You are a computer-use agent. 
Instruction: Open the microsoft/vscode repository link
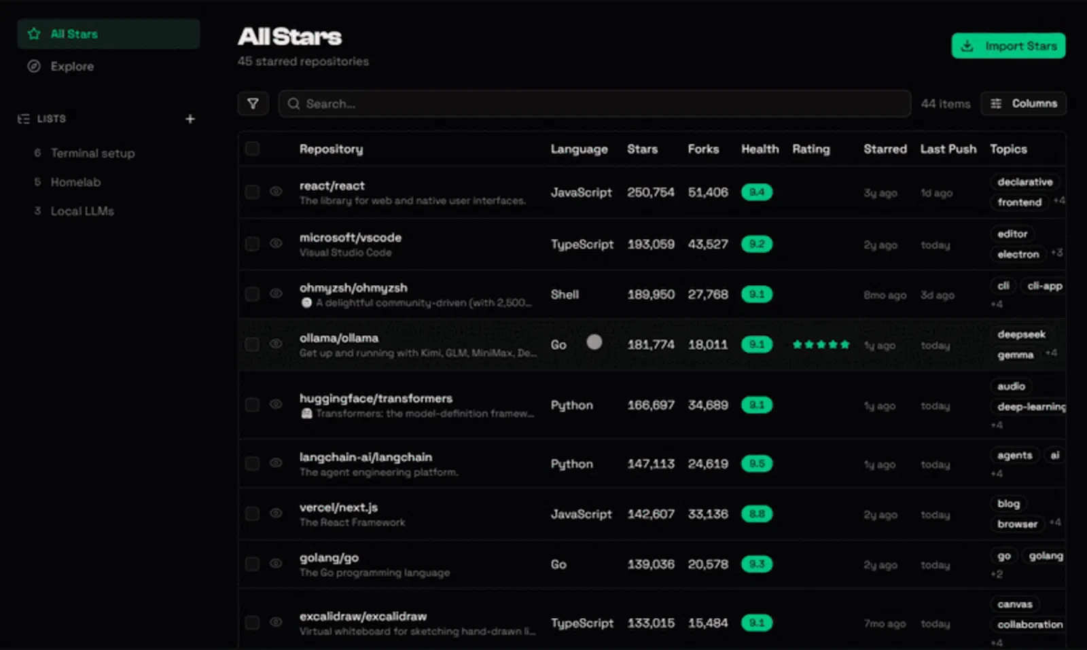[351, 238]
